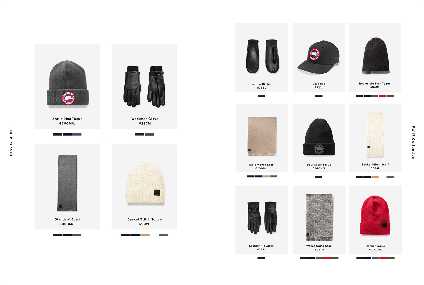This screenshot has width=424, height=285.
Task: Open the Core Cap product image
Action: pyautogui.click(x=318, y=57)
